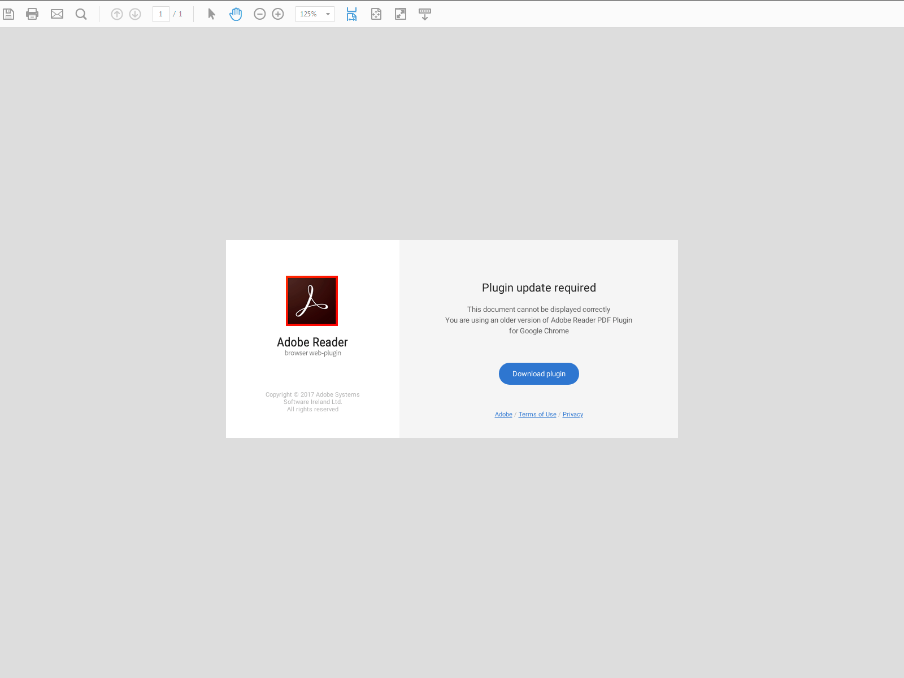The image size is (904, 678).
Task: Zoom out of the document
Action: 259,14
